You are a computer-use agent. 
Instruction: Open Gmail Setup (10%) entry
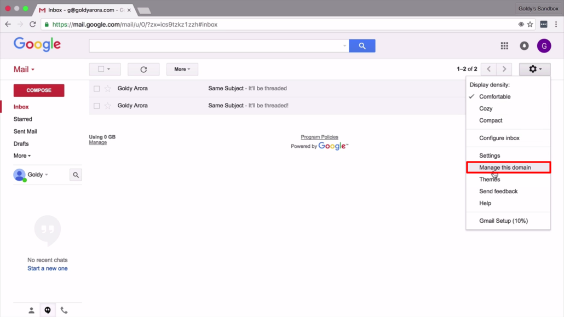508,221
